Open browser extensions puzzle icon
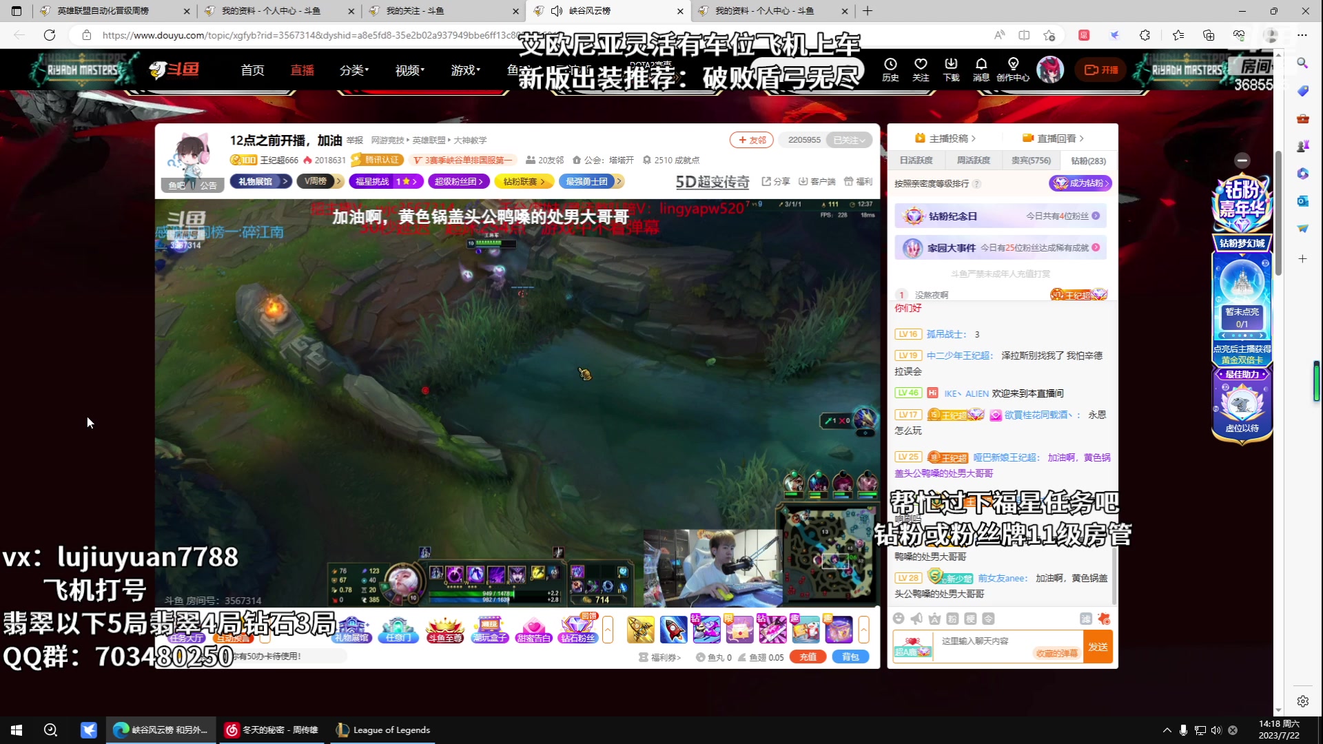 pos(1145,35)
